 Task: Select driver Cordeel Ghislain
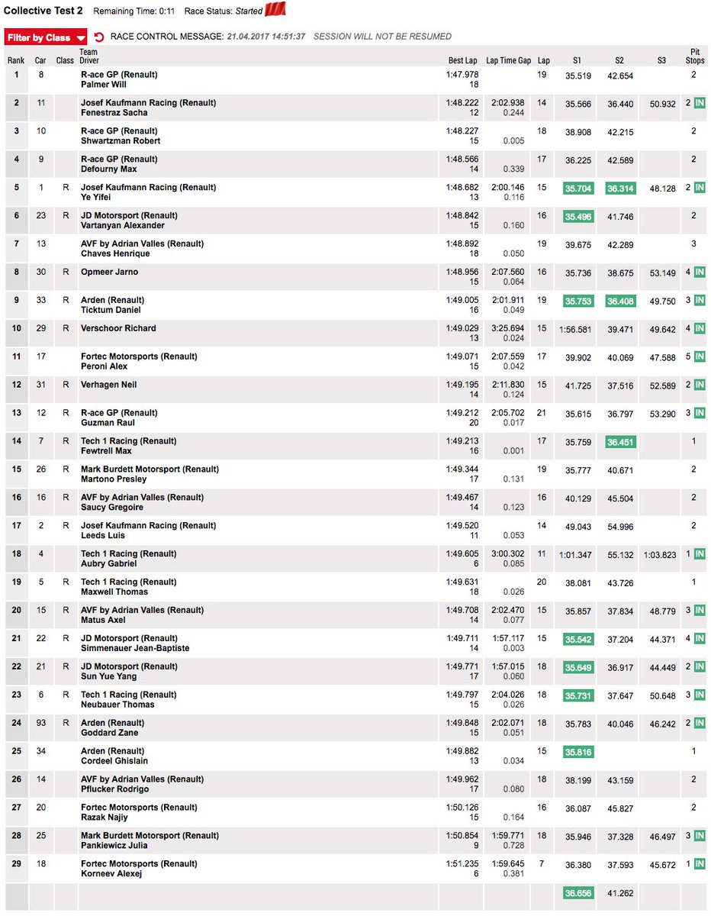pyautogui.click(x=114, y=761)
